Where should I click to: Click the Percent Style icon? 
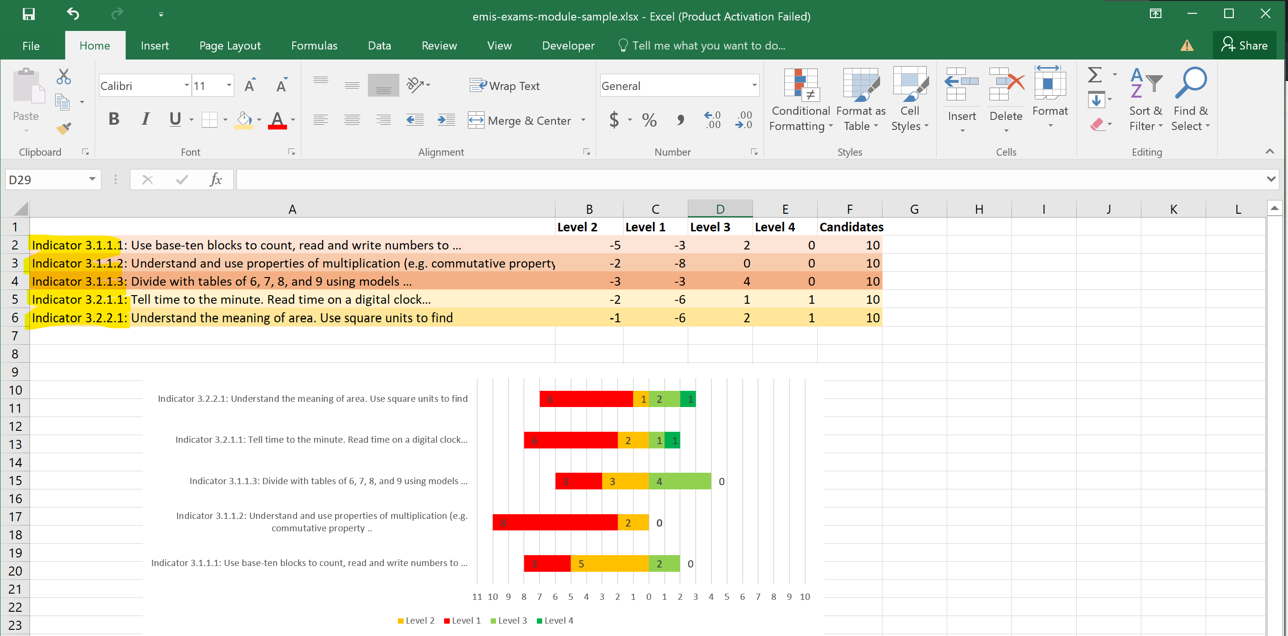649,120
